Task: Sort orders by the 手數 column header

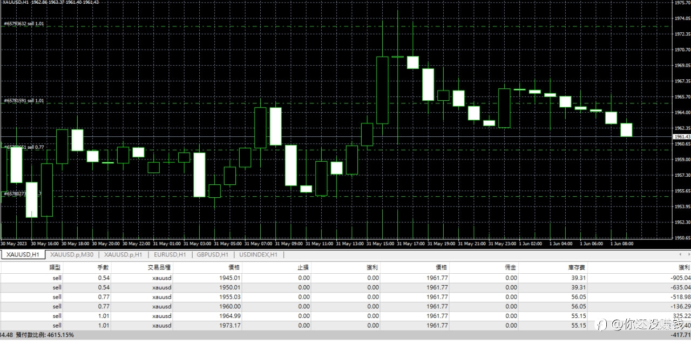Action: [x=103, y=267]
